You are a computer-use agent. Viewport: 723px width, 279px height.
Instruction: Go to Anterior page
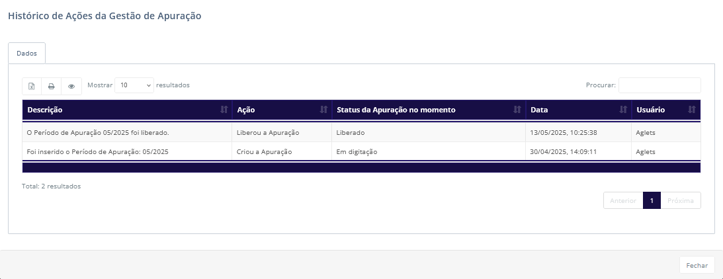click(623, 200)
